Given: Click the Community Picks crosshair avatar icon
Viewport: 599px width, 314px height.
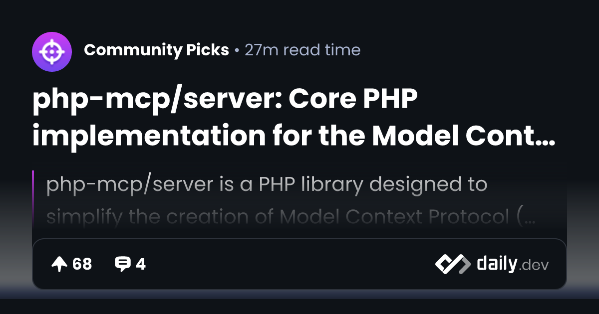Looking at the screenshot, I should point(52,50).
